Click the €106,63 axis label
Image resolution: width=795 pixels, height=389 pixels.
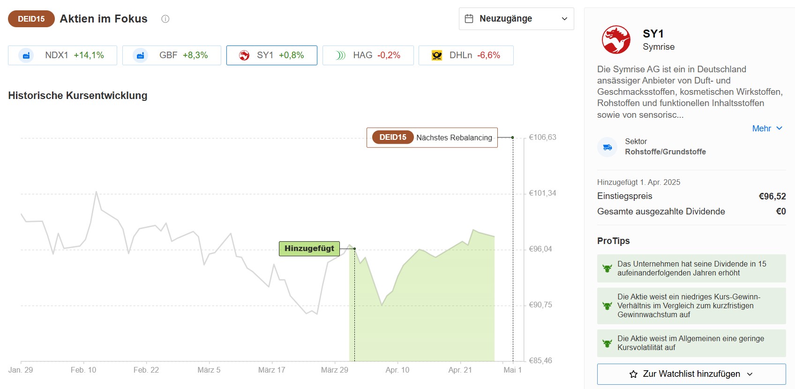coord(542,137)
